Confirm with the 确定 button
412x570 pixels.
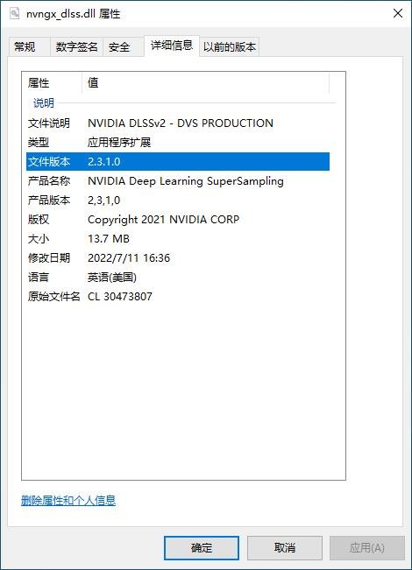click(202, 548)
